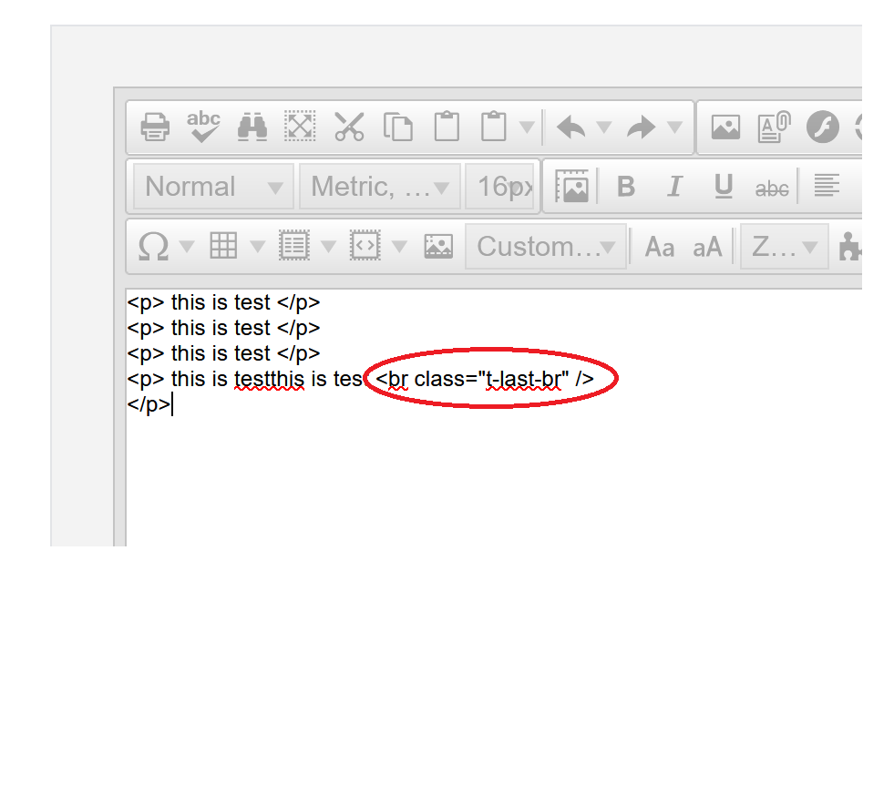
Task: Click the Copy icon
Action: point(397,127)
